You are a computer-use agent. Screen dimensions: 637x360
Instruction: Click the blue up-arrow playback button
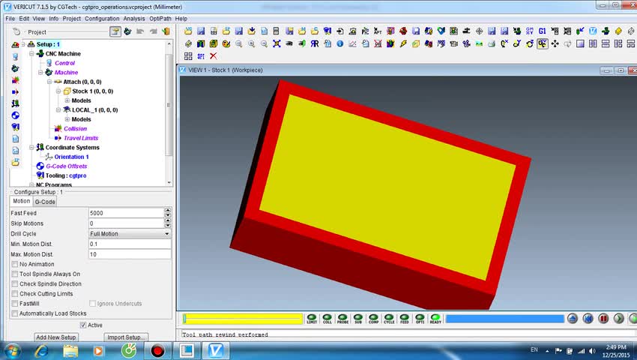tap(573, 318)
